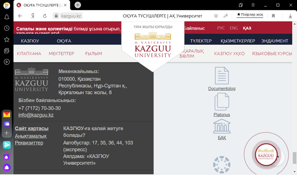
Task: Open the notifications bell in sidebar
Action: 7,17
